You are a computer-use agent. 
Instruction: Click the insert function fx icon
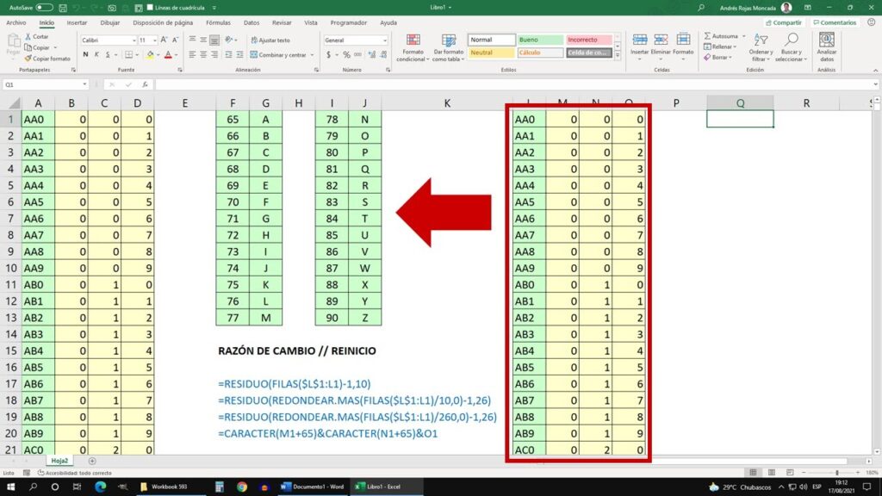145,84
